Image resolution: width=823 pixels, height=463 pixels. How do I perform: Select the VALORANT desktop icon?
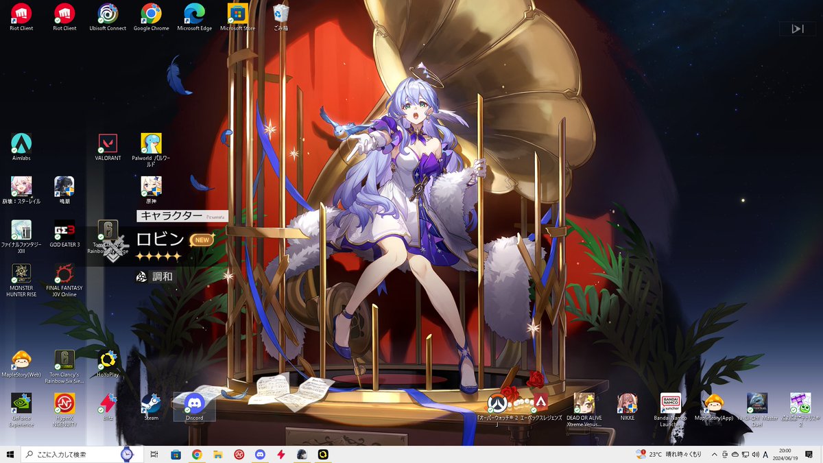coord(108,147)
